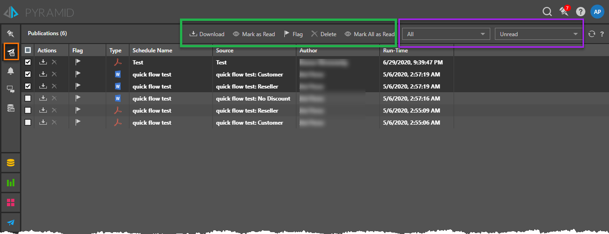Delete the Word Reseller publication row
The image size is (609, 234).
tap(54, 86)
